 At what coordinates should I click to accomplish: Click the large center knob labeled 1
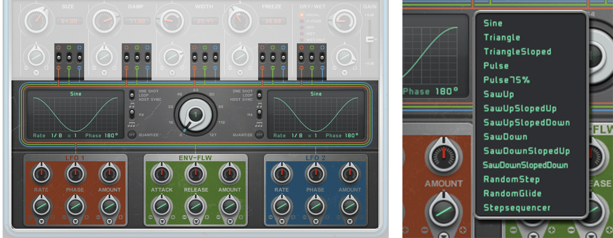coord(194,115)
